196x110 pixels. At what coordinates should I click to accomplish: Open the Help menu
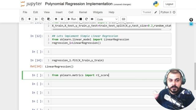pyautogui.click(x=111, y=12)
